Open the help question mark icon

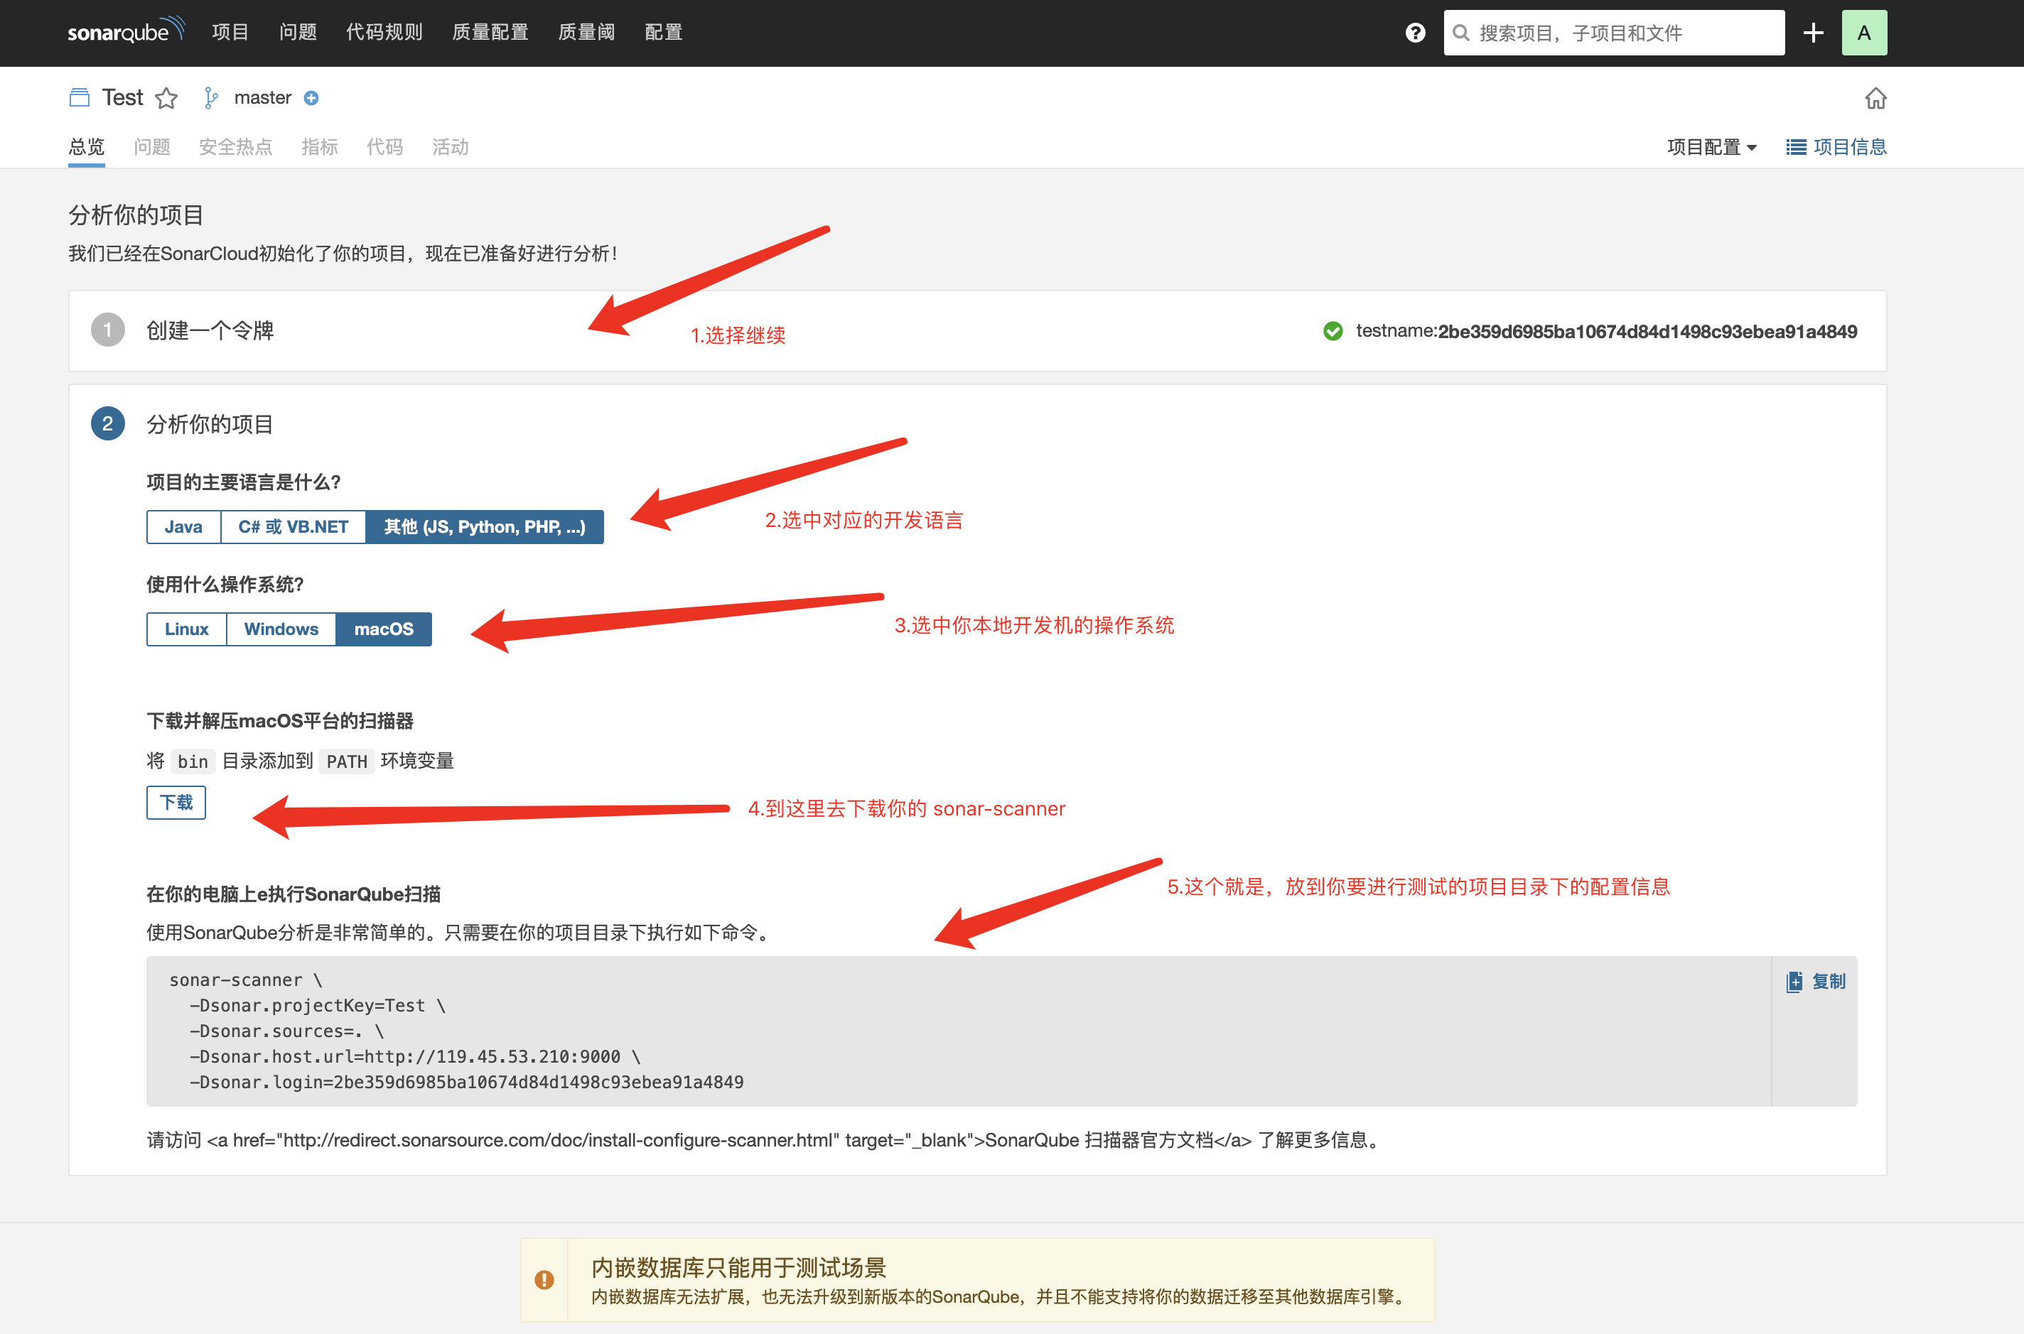(1414, 31)
